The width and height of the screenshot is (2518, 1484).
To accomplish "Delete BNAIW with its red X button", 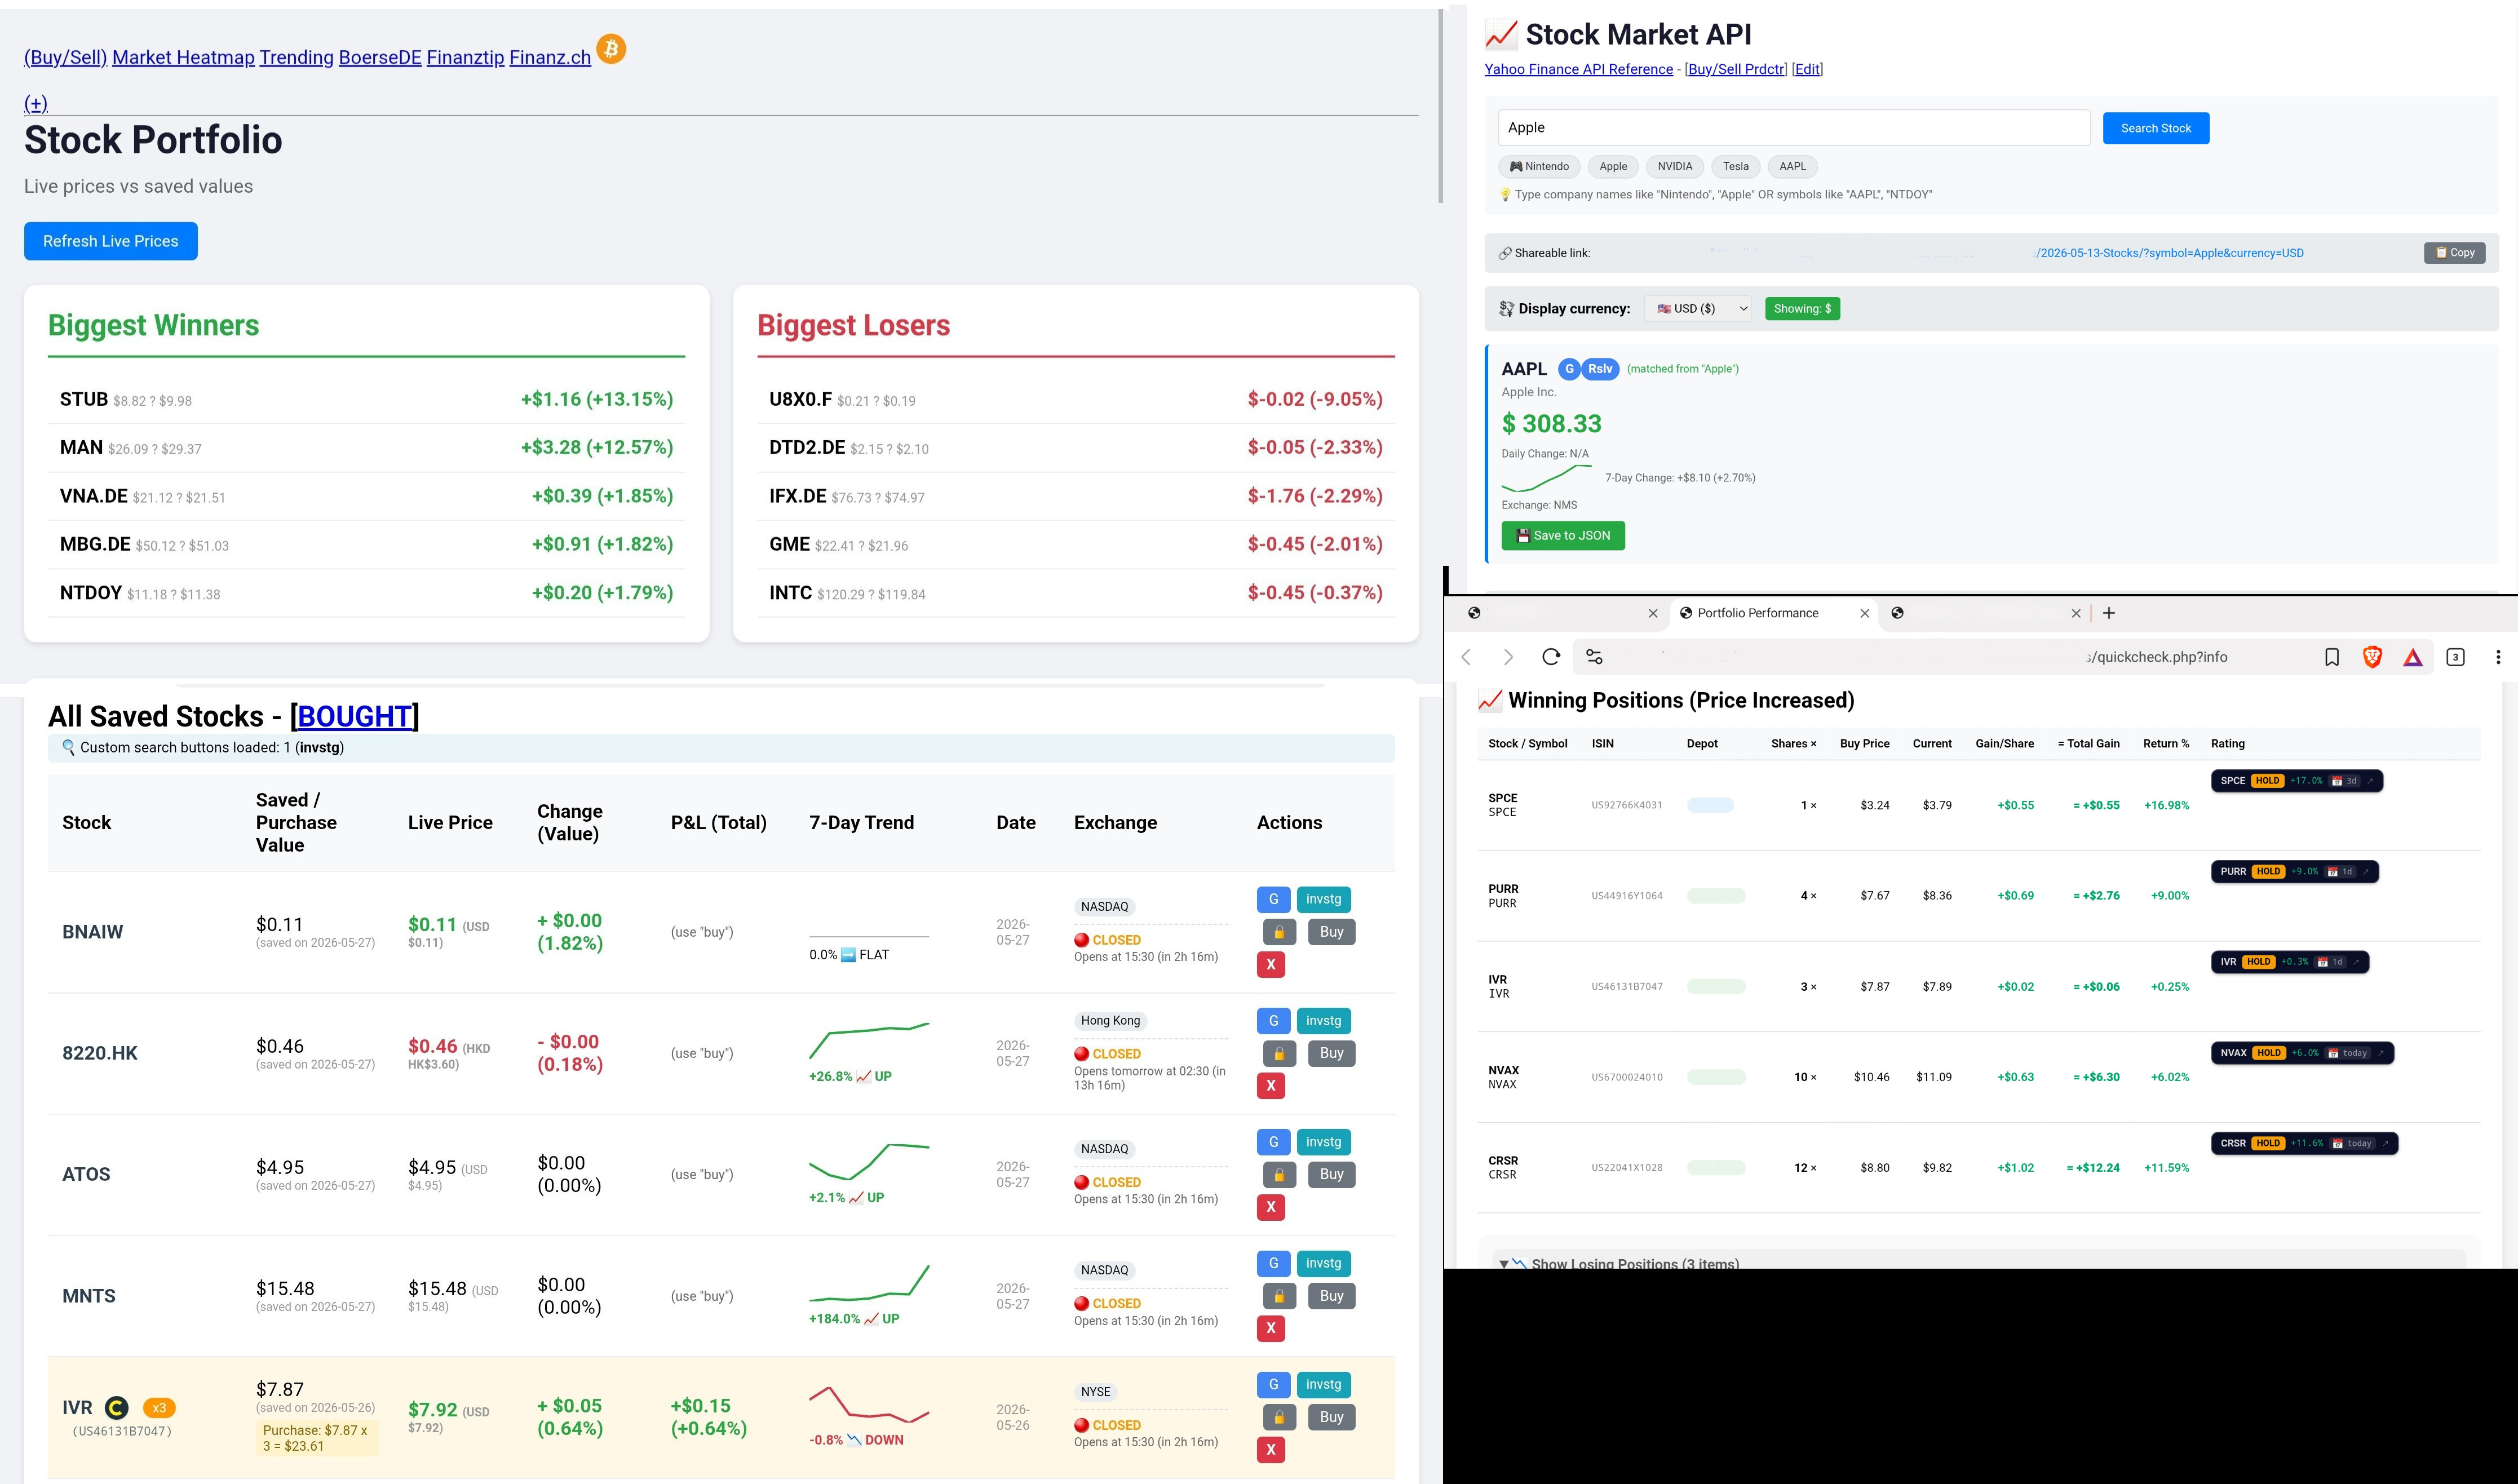I will [x=1271, y=964].
